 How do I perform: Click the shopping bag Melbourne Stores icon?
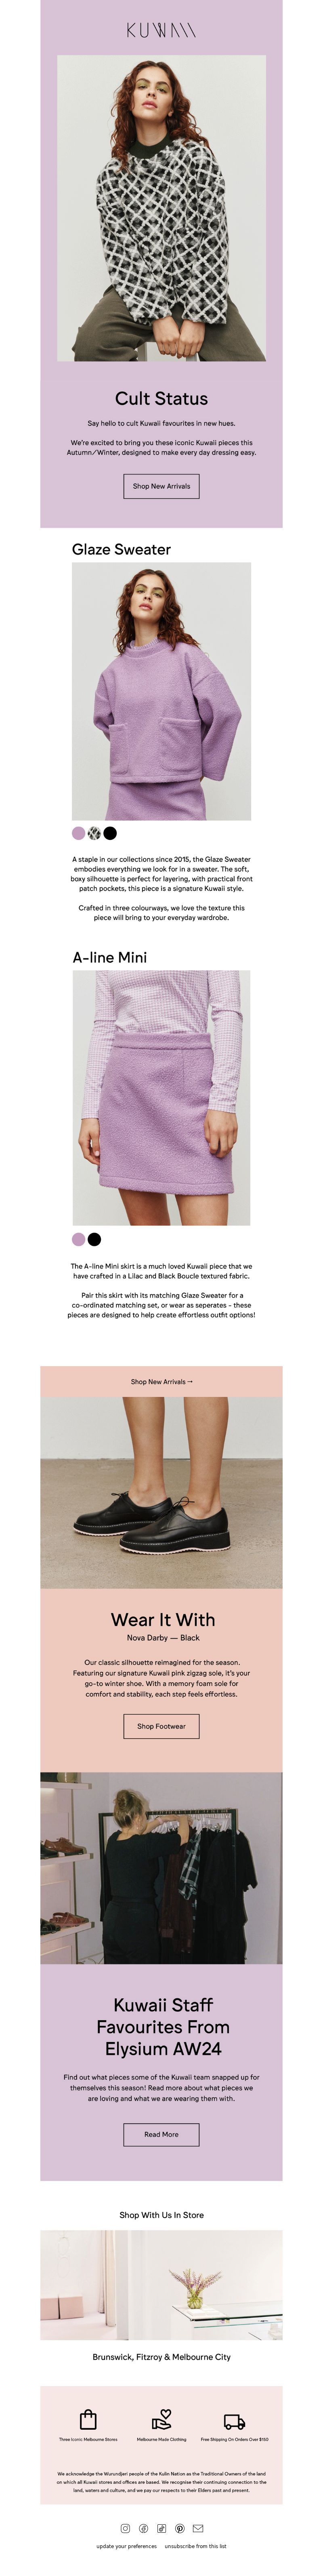[88, 2419]
